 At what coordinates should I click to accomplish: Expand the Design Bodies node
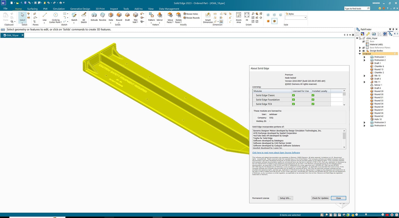point(360,51)
